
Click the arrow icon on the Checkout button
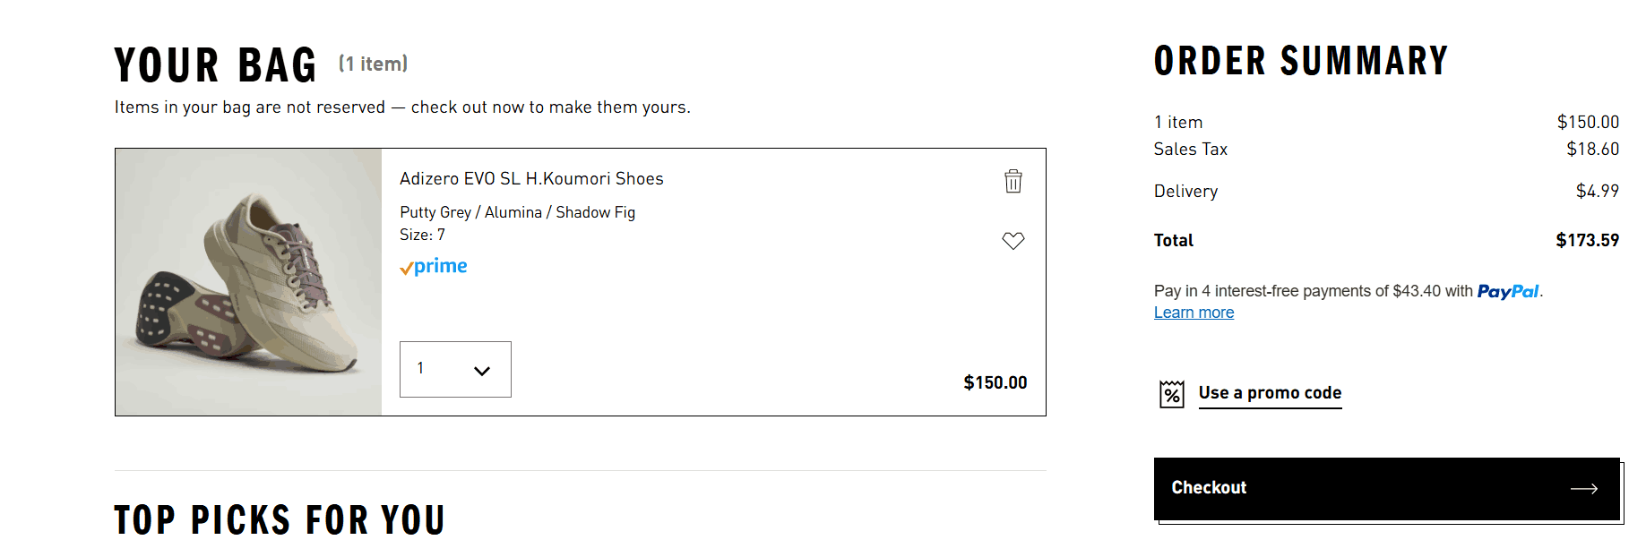[x=1583, y=488]
